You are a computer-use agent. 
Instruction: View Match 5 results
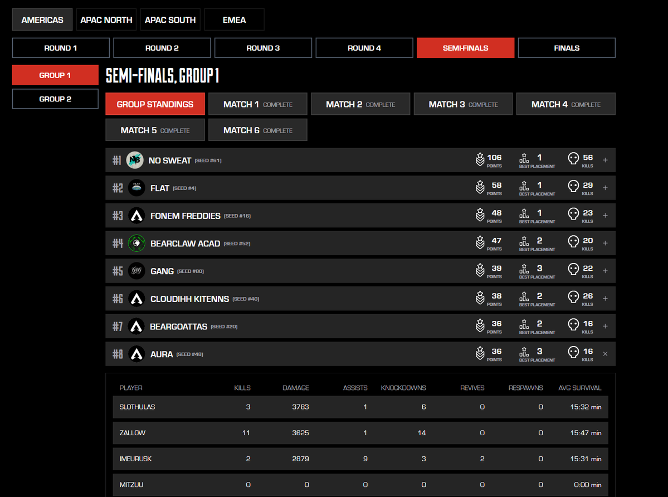155,130
